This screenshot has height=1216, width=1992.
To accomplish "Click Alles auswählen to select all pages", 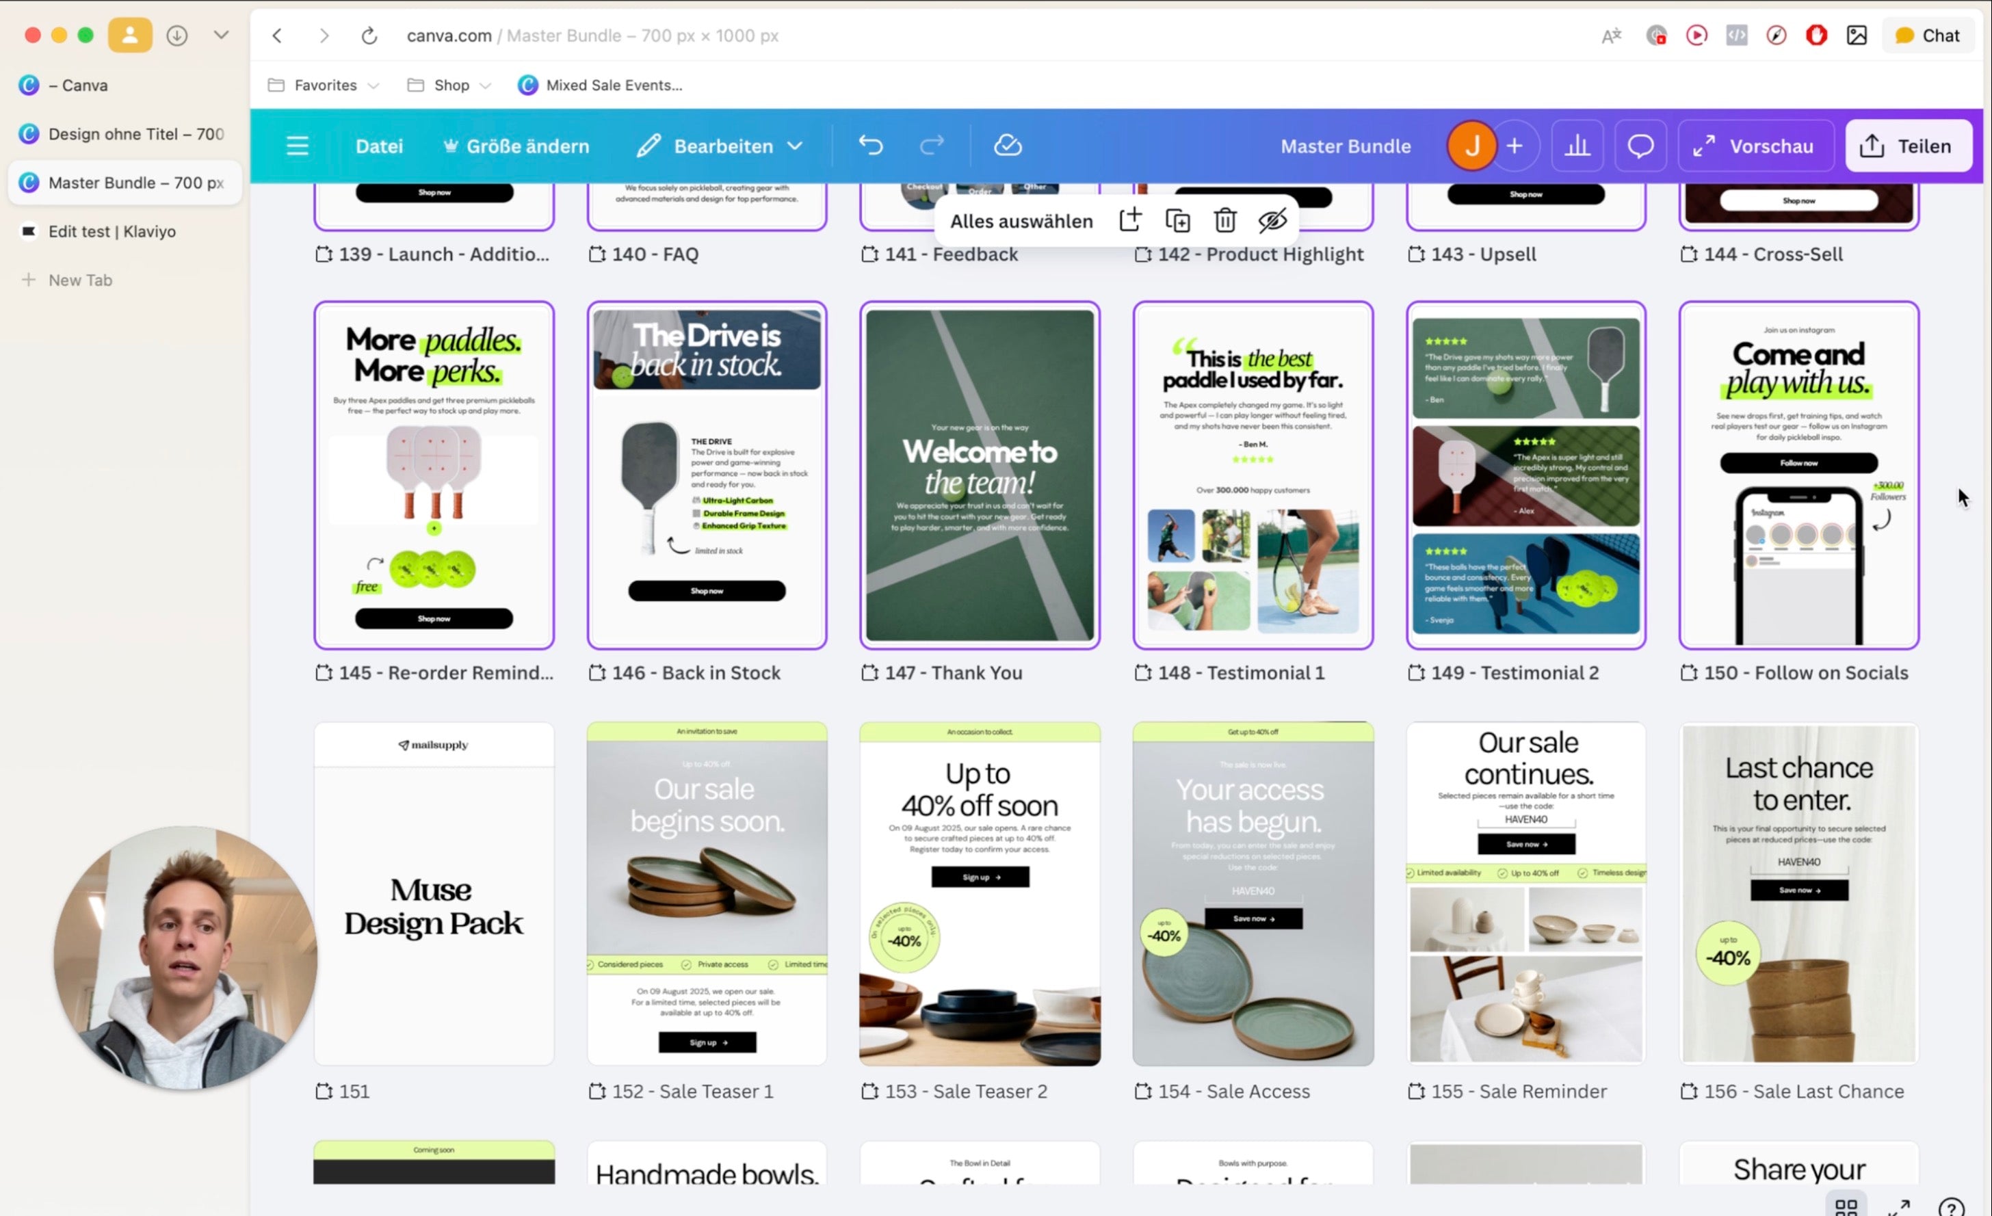I will (x=1021, y=221).
